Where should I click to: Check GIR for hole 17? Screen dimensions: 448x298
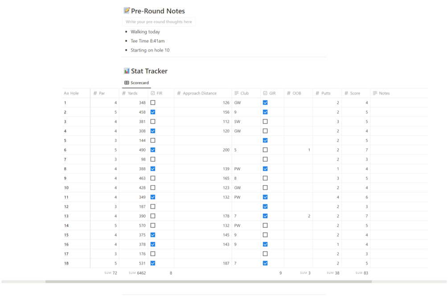265,254
